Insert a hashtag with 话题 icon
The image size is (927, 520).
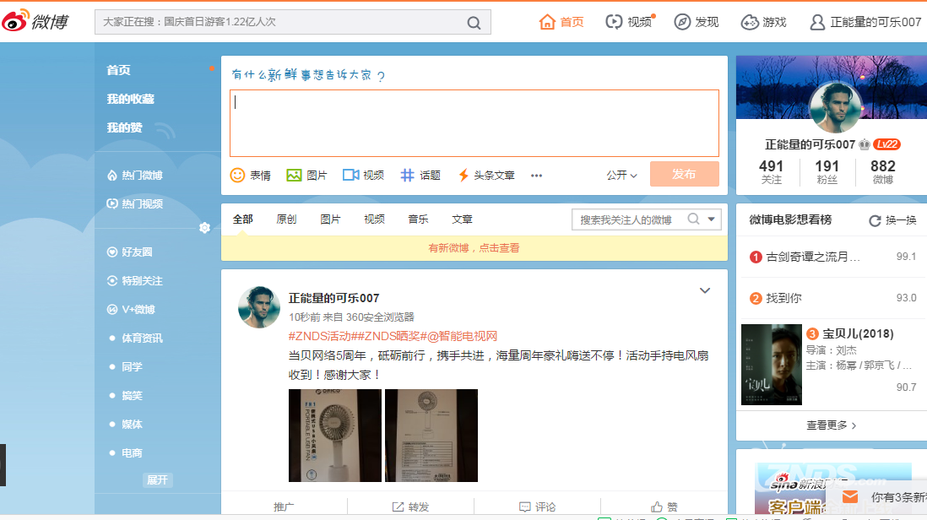click(x=420, y=175)
